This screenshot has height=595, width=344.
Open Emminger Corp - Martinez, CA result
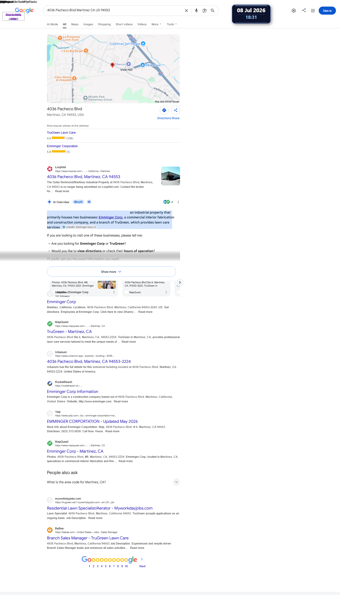(75, 451)
